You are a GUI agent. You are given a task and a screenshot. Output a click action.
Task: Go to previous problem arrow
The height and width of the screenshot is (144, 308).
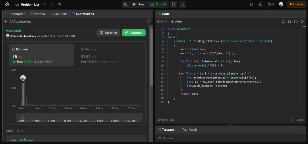click(x=45, y=4)
